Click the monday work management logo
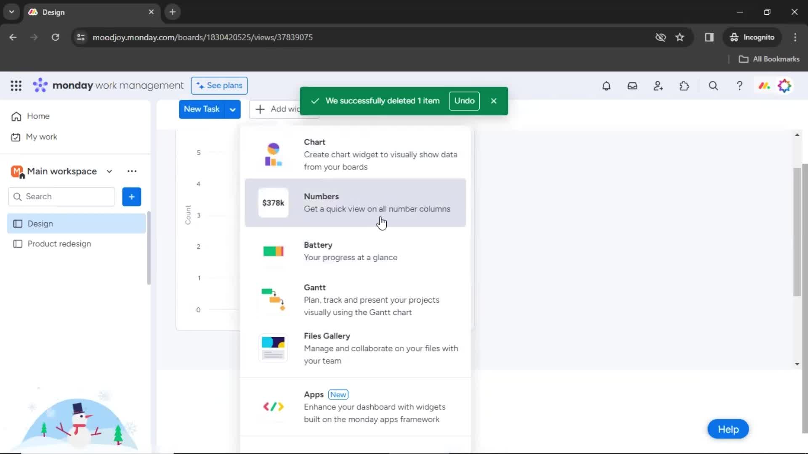Viewport: 808px width, 454px height. 108,85
